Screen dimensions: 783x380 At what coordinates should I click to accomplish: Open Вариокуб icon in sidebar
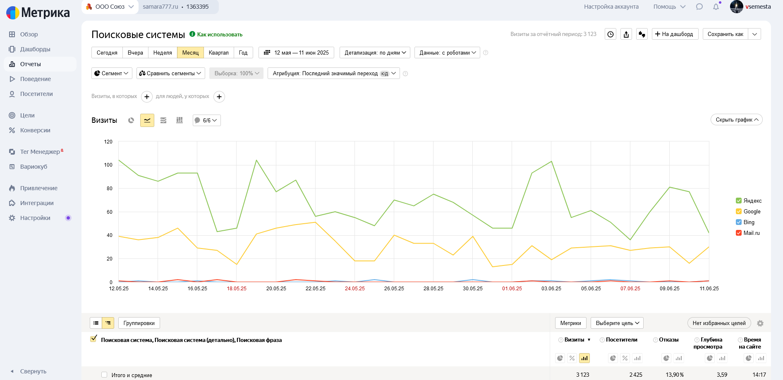(12, 167)
